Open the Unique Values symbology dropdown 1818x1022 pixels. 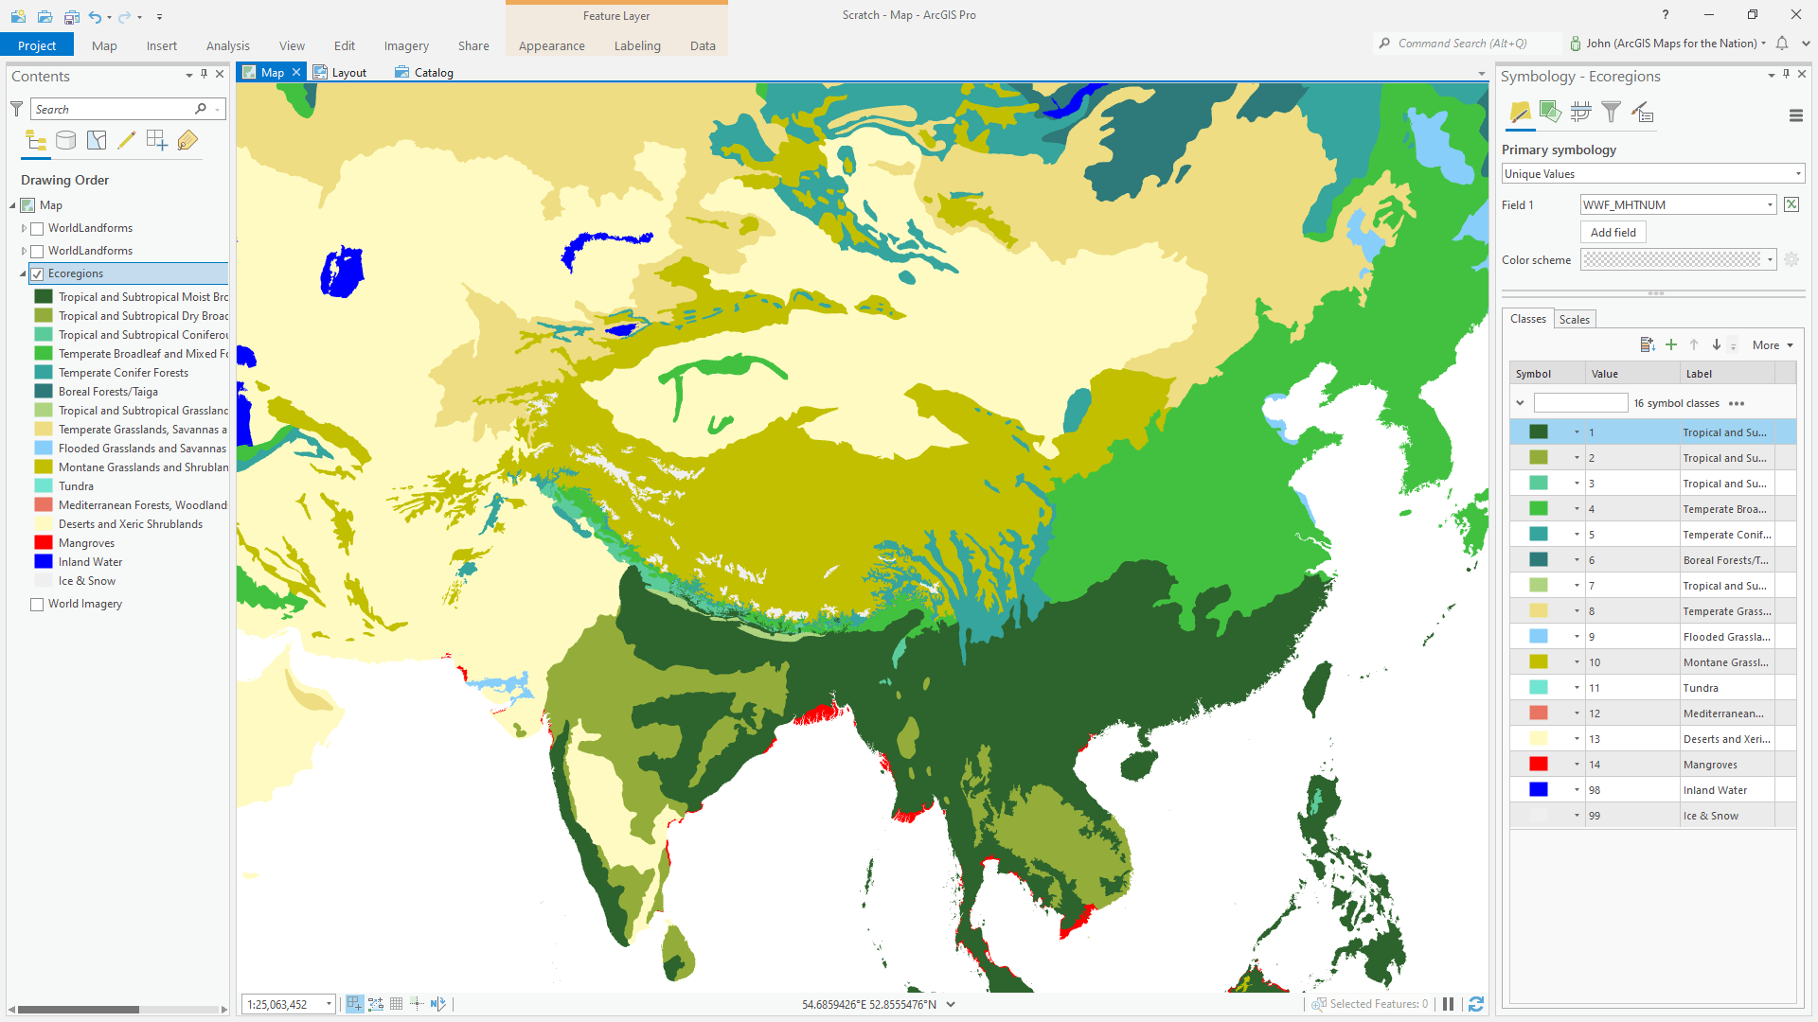(1652, 174)
